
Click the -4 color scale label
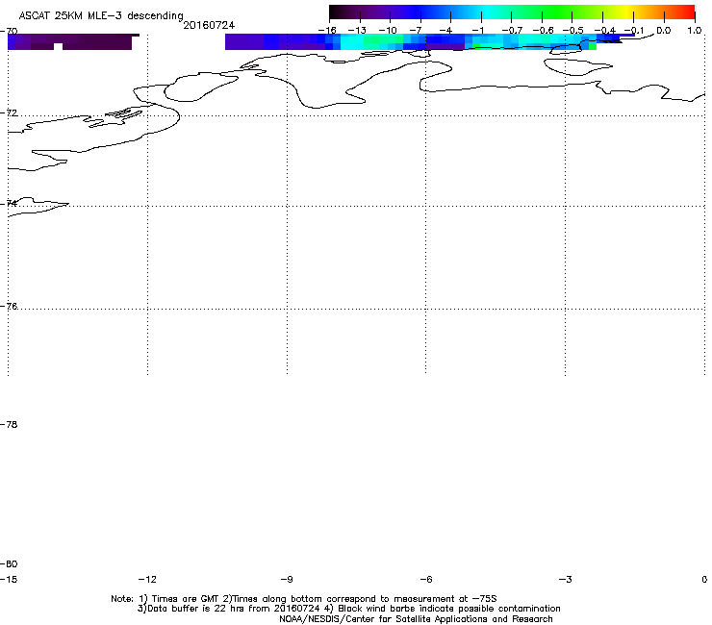coord(445,31)
